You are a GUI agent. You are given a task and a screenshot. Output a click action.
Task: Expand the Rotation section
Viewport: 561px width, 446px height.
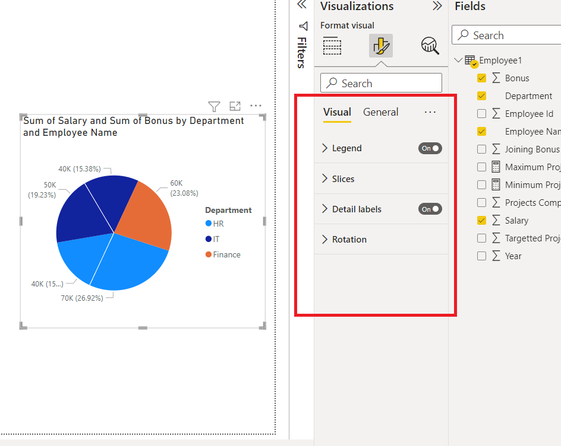click(x=381, y=239)
